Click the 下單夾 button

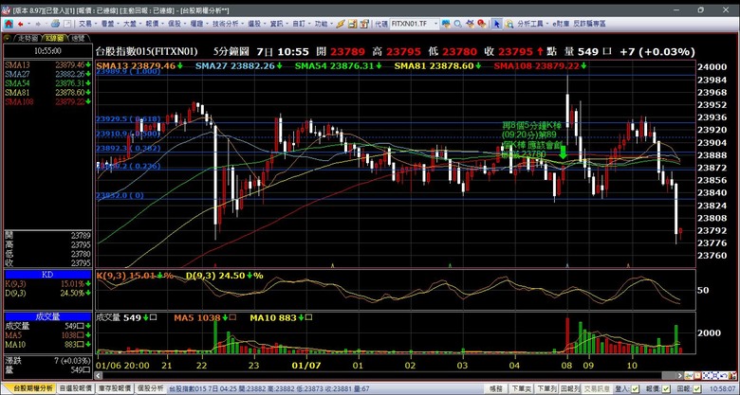click(522, 389)
